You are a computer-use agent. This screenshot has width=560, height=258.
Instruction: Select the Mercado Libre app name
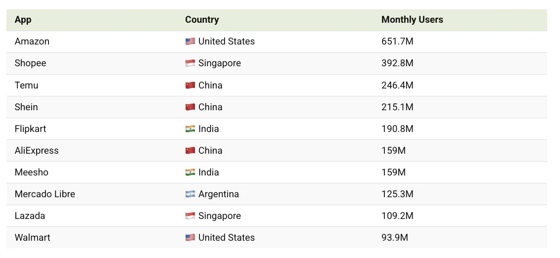point(45,194)
